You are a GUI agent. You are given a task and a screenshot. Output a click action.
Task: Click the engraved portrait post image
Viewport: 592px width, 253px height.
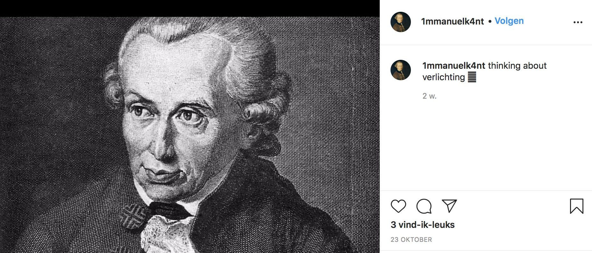tap(190, 135)
